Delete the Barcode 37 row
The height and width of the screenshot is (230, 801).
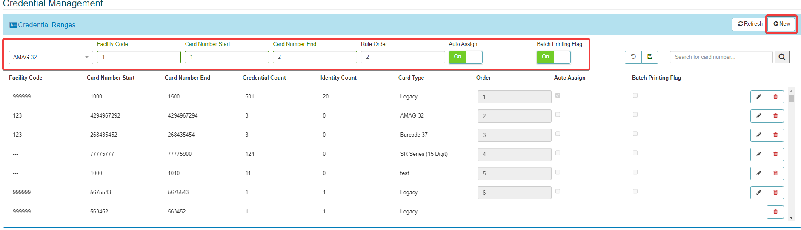point(775,135)
